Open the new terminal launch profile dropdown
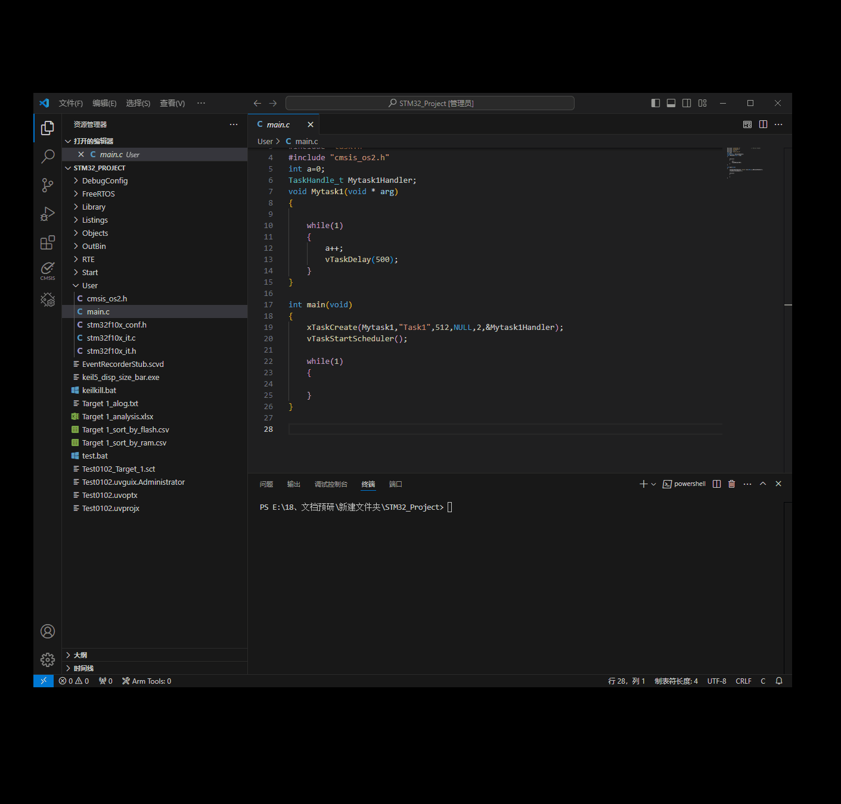The height and width of the screenshot is (804, 841). pos(654,484)
